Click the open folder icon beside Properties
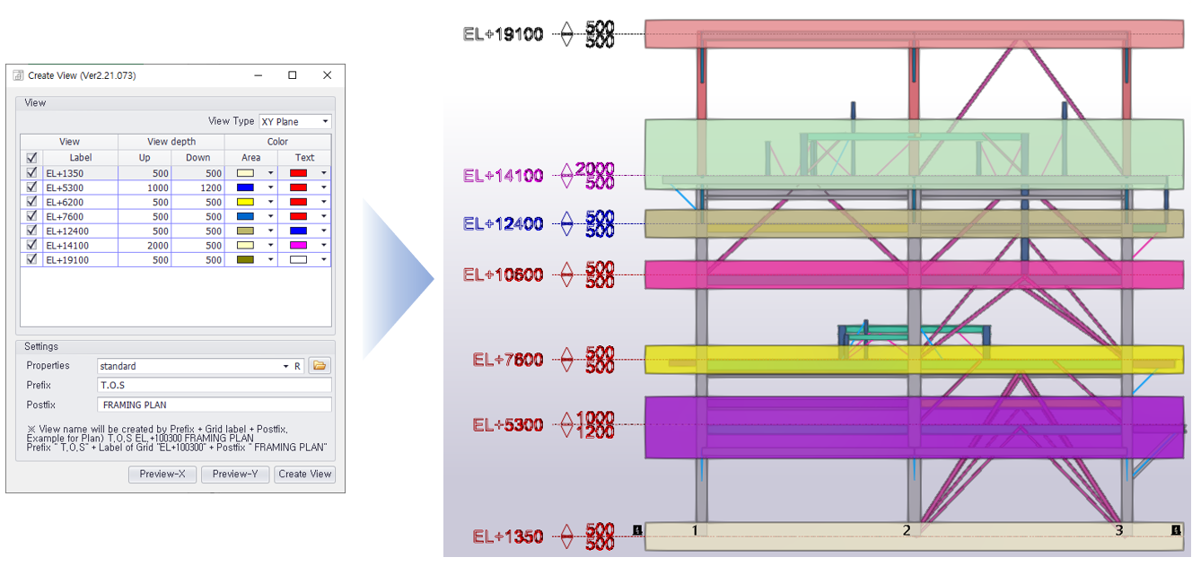This screenshot has height=566, width=1192. tap(320, 366)
